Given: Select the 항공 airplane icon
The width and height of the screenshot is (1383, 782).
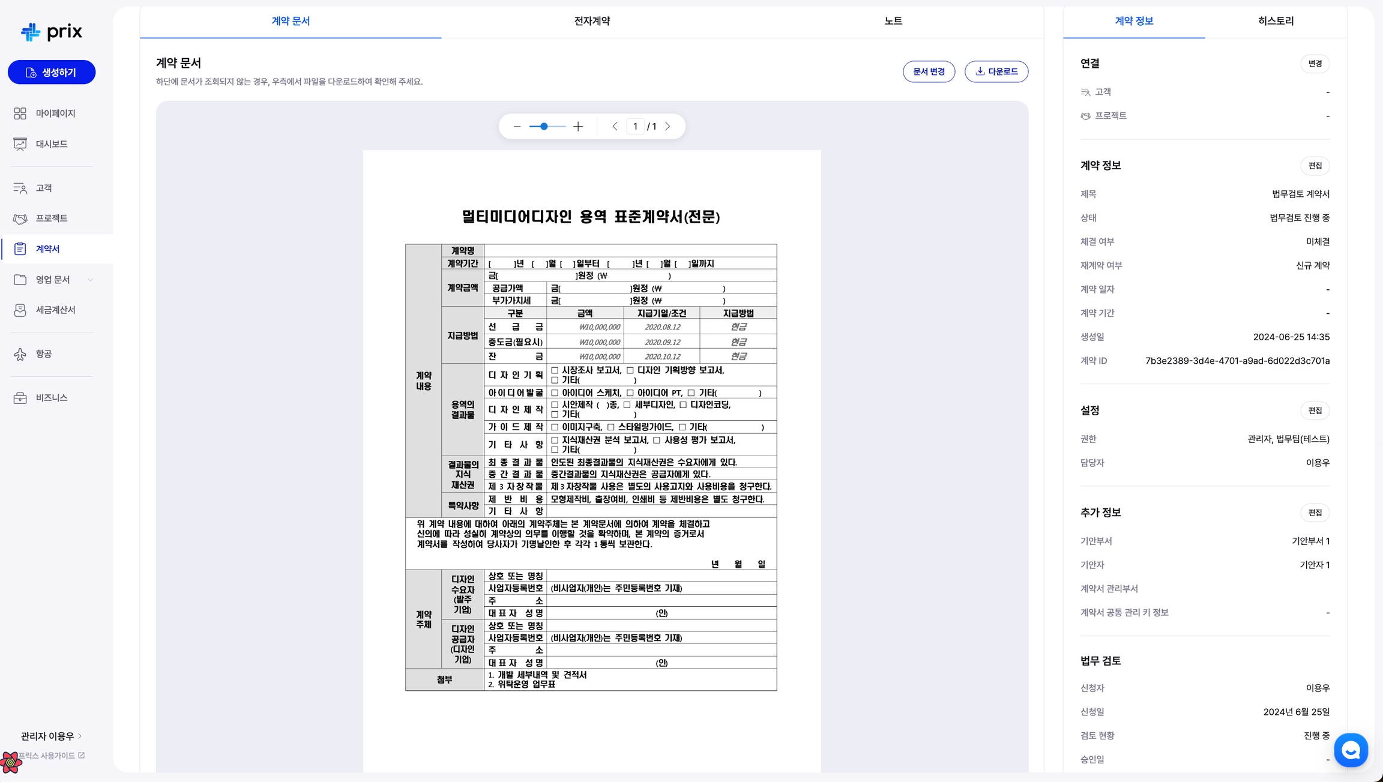Looking at the screenshot, I should click(20, 354).
